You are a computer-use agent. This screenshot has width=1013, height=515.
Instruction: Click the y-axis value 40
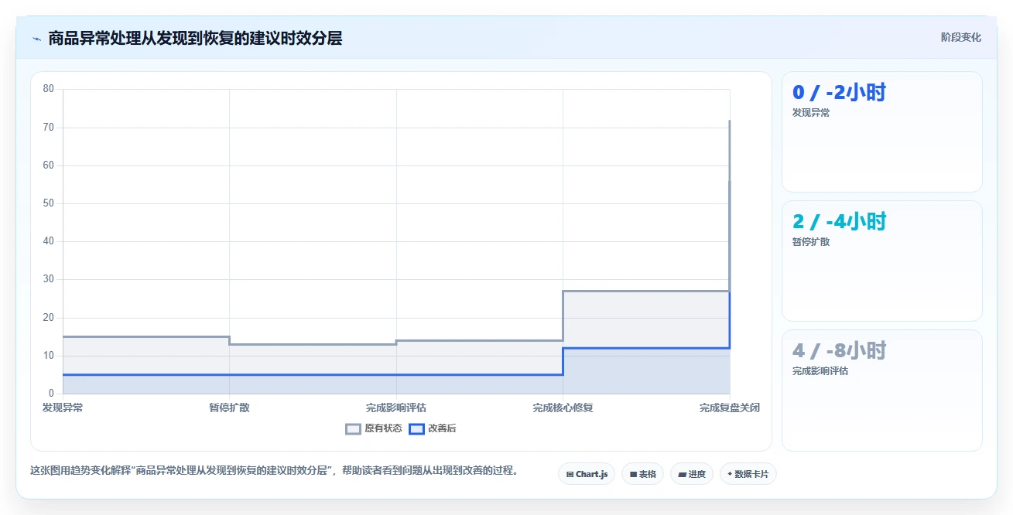pos(49,241)
